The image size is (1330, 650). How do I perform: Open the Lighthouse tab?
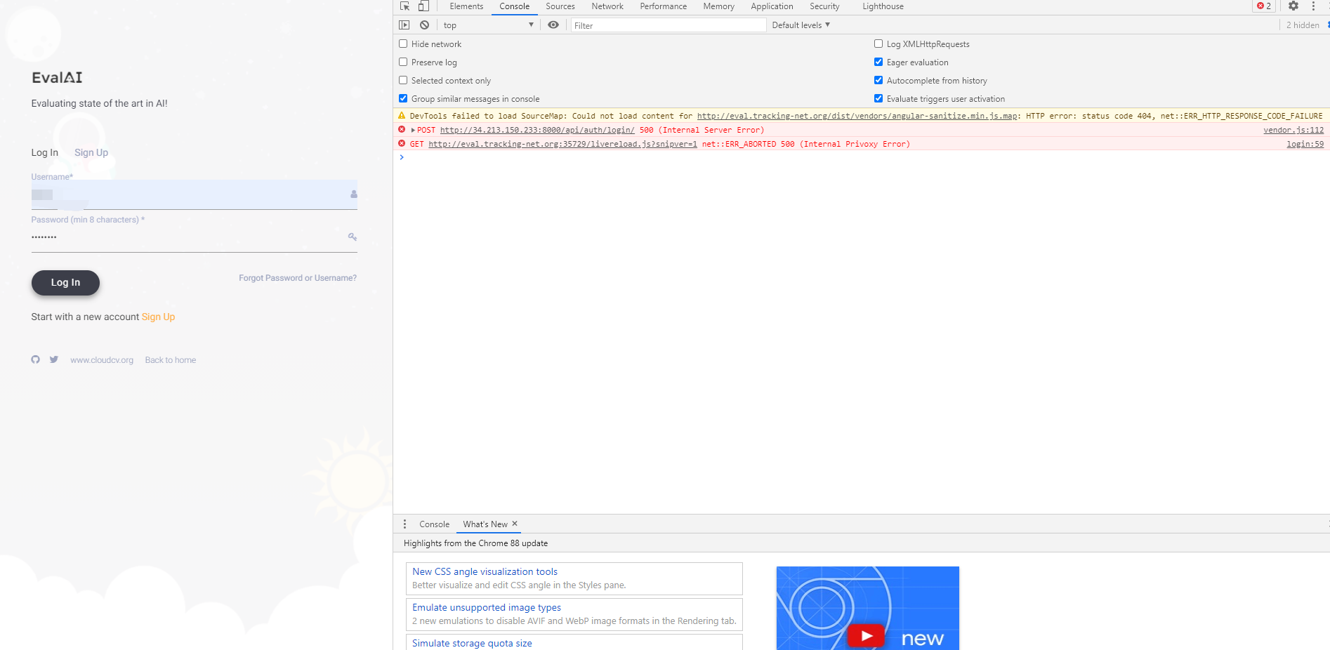click(x=883, y=6)
